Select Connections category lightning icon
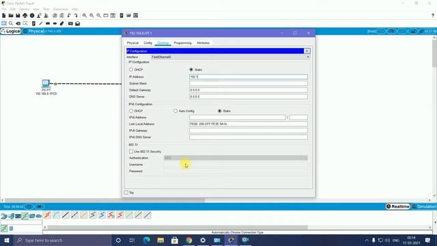The image size is (437, 246). click(x=25, y=216)
